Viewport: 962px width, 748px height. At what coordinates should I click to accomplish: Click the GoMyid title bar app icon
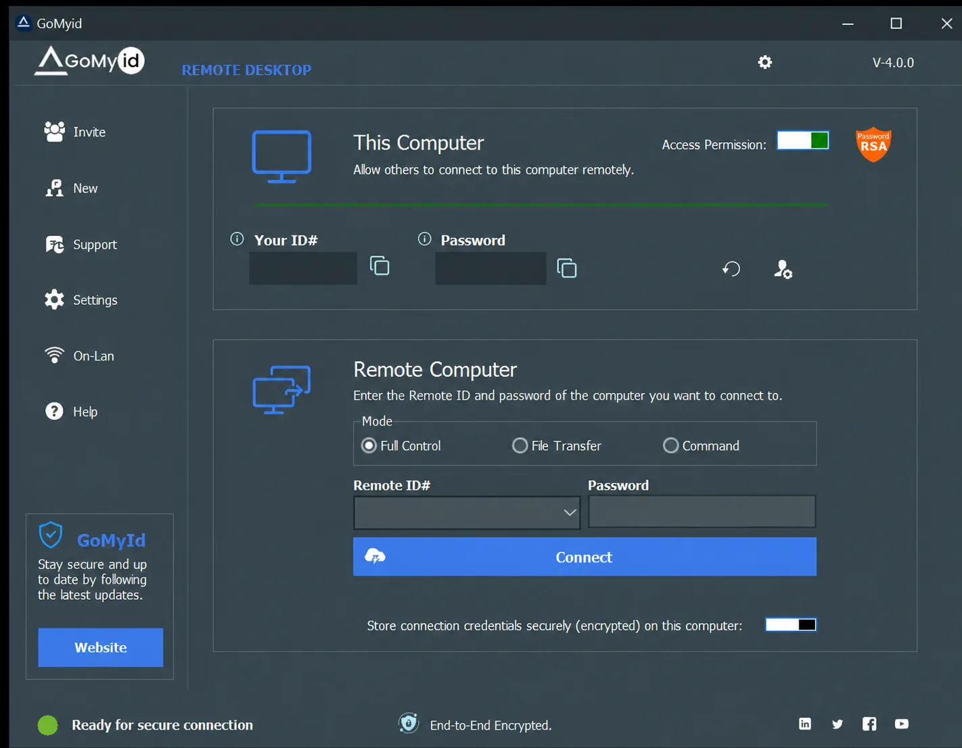click(24, 23)
